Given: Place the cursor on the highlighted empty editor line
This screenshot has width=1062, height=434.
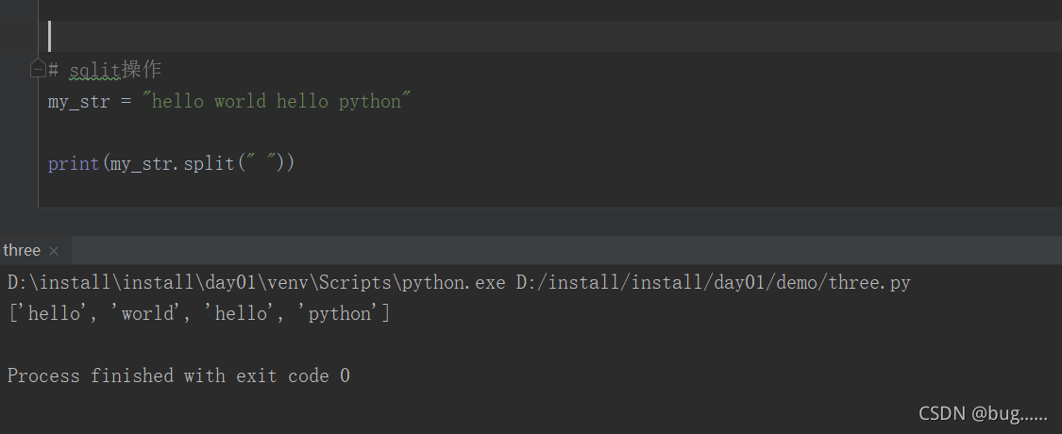Looking at the screenshot, I should pyautogui.click(x=550, y=36).
